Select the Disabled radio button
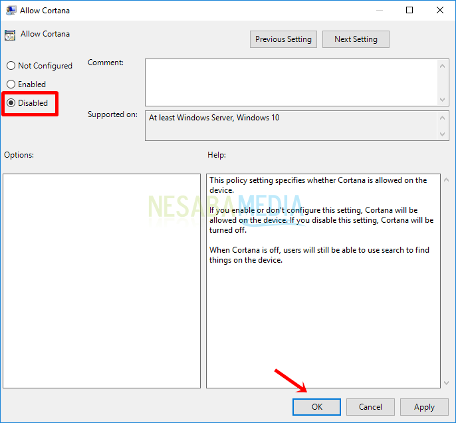 [x=11, y=103]
